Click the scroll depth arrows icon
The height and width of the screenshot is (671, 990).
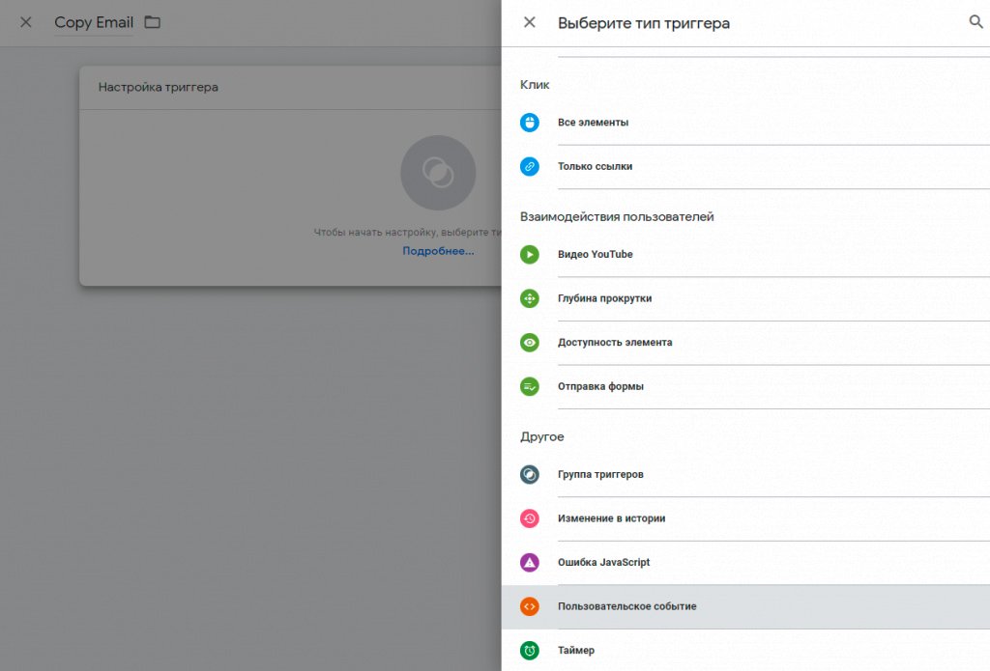click(529, 298)
